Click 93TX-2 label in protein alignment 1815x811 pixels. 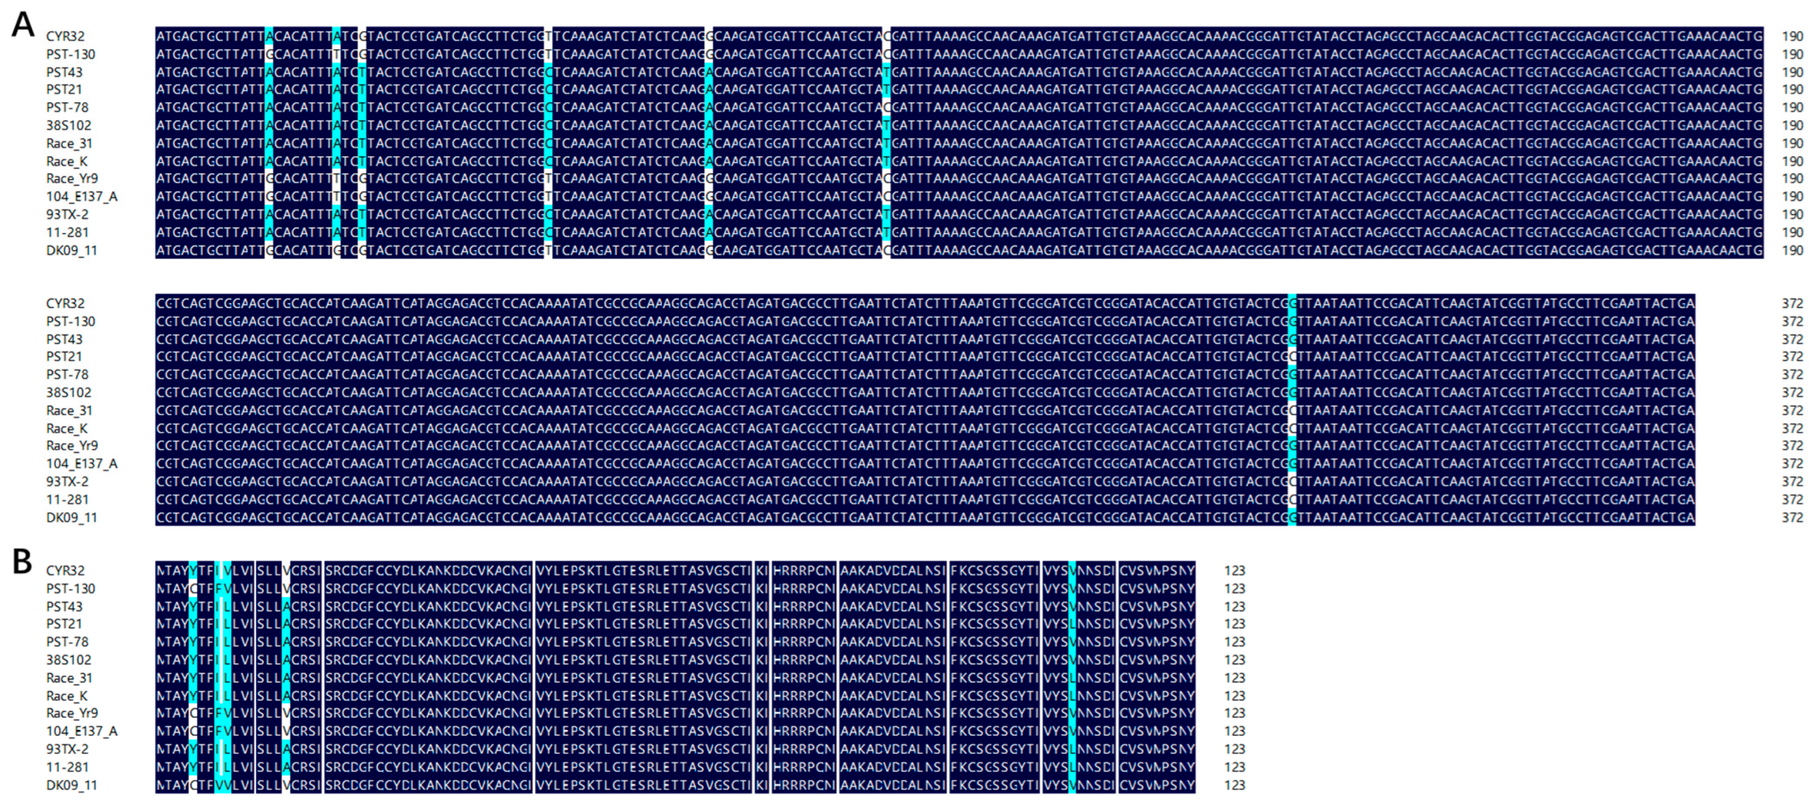pos(67,749)
